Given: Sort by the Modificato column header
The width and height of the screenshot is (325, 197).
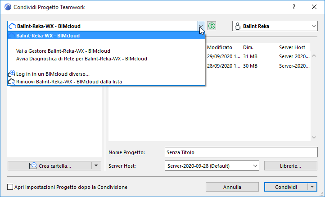Looking at the screenshot, I should (223, 47).
